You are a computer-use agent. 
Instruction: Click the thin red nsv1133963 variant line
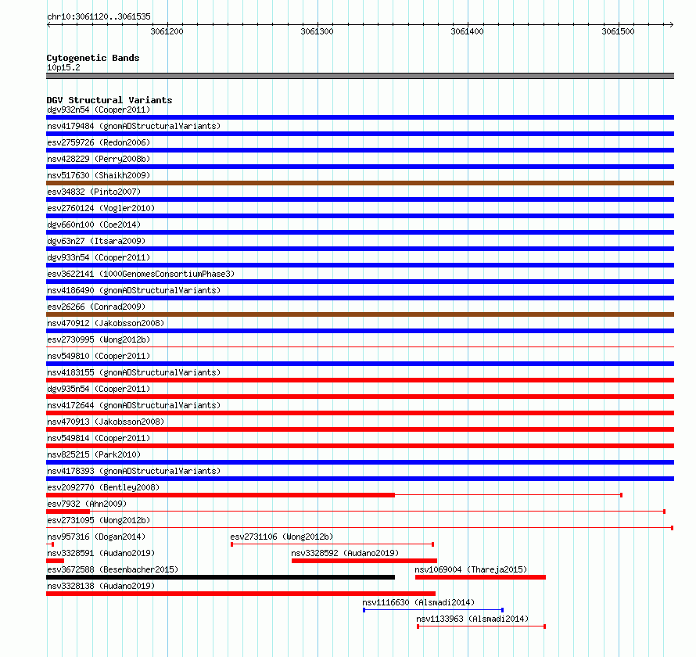(x=481, y=626)
